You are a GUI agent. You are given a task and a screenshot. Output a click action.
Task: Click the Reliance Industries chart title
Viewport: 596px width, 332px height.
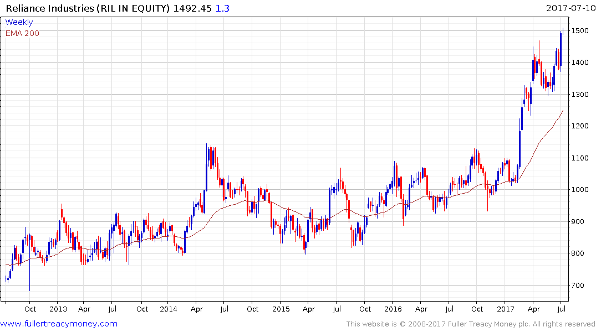(88, 8)
